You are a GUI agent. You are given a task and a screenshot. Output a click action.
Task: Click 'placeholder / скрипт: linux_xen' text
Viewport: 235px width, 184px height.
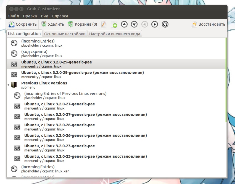tap(45, 171)
